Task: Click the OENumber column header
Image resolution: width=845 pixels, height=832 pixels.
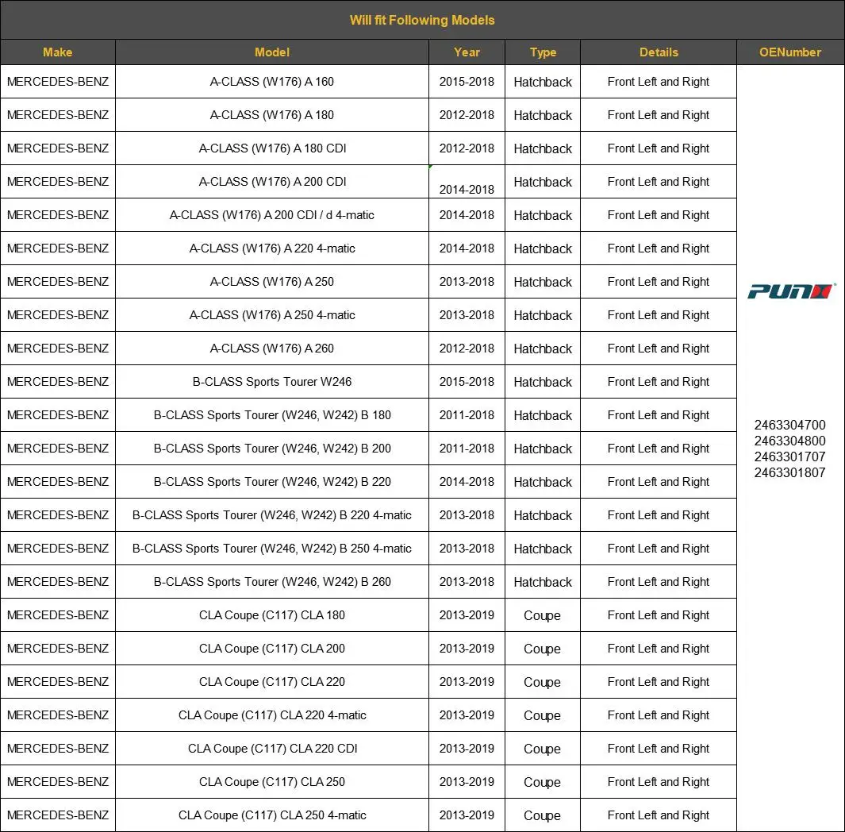Action: (789, 52)
